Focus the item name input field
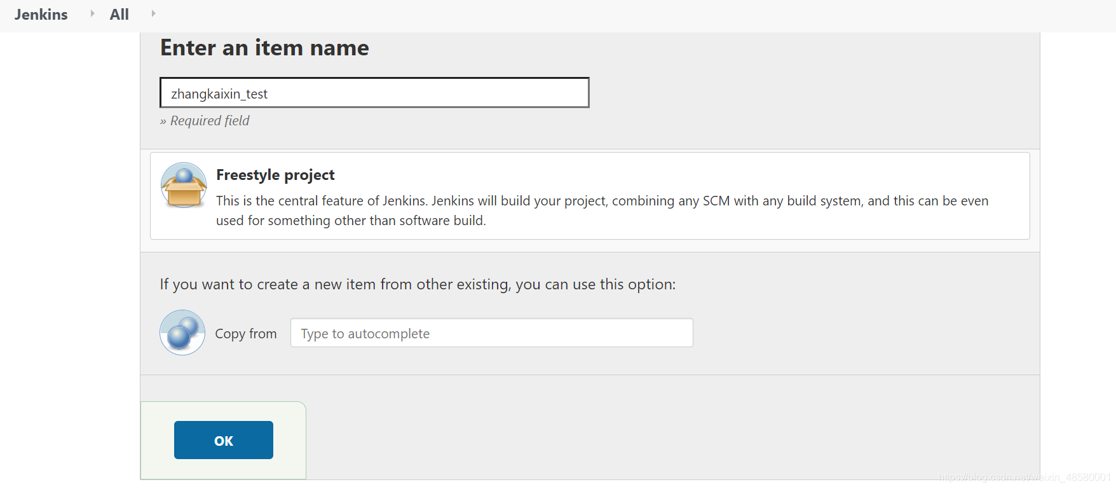This screenshot has height=489, width=1116. [x=374, y=93]
